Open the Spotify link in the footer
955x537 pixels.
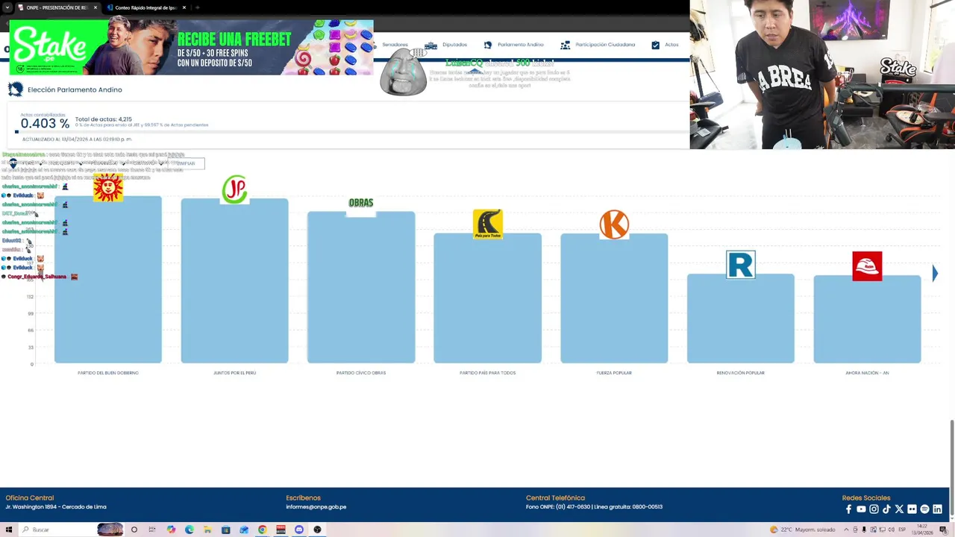coord(924,509)
